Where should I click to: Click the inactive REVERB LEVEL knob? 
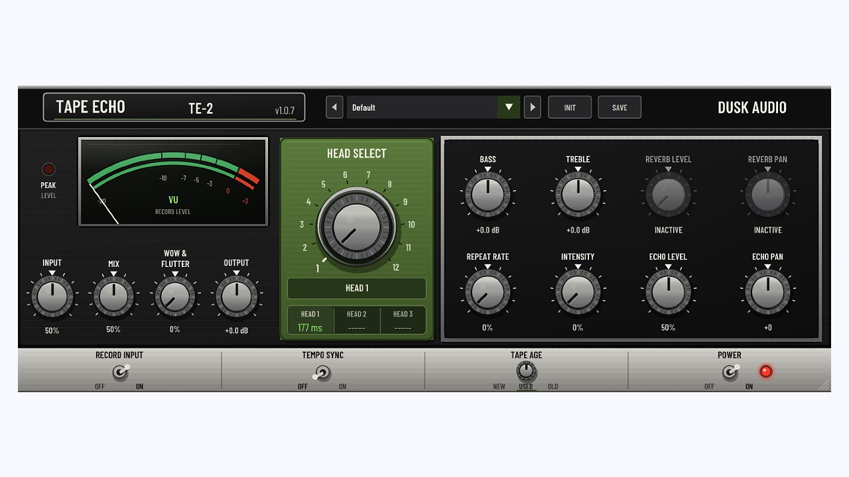point(668,194)
